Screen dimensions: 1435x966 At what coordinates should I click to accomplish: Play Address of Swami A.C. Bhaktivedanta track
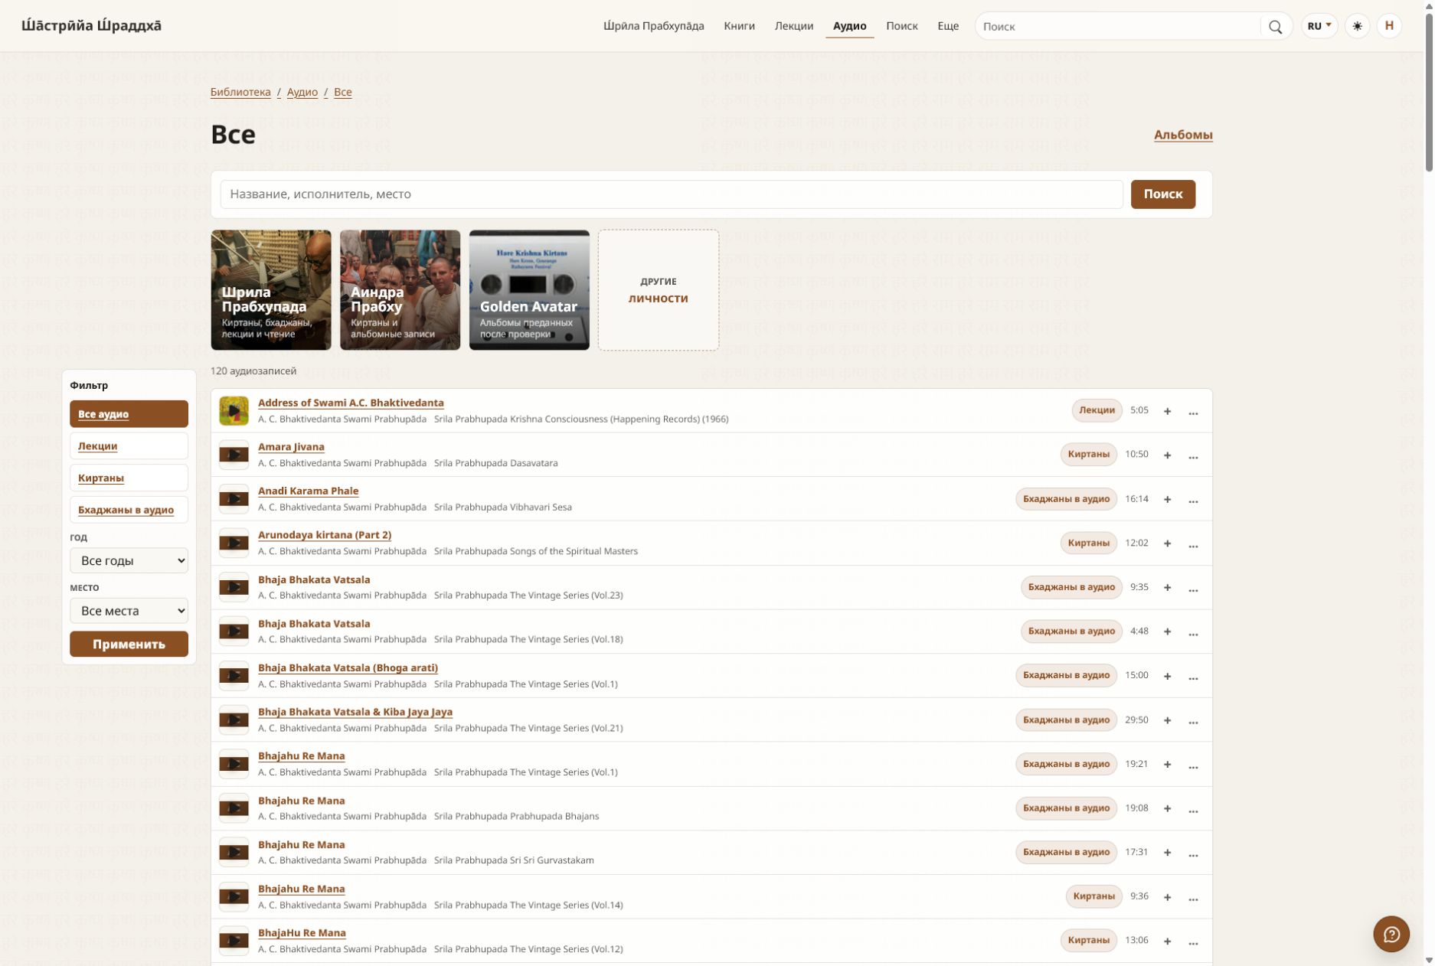coord(234,410)
